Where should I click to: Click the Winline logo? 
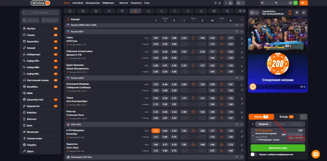pos(40,3)
